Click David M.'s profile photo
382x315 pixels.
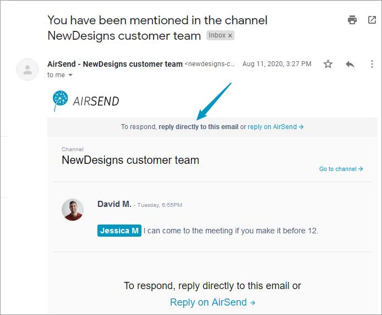[x=73, y=210]
